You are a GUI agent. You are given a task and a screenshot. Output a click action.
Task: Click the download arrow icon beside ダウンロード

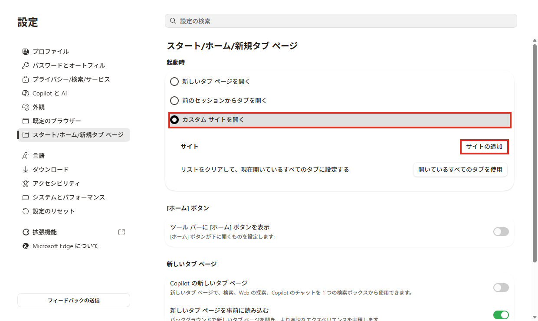click(25, 170)
